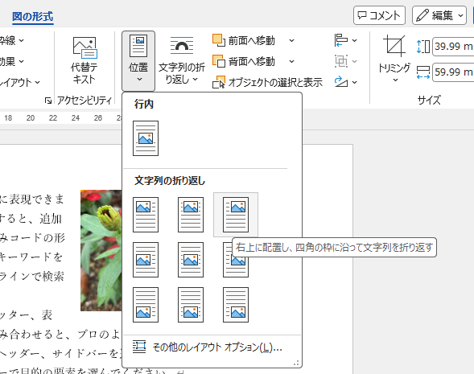Open picture styles dialog launcher
The width and height of the screenshot is (474, 374).
pyautogui.click(x=48, y=101)
